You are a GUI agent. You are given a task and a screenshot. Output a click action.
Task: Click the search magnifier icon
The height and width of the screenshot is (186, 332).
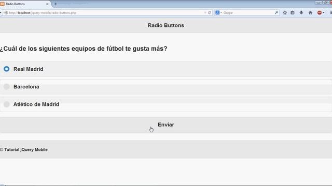tap(276, 12)
